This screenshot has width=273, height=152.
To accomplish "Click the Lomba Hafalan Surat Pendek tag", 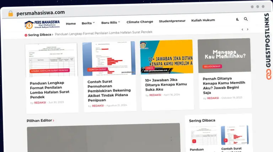I will 50,71.
